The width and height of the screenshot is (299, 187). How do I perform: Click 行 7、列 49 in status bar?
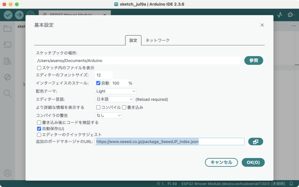pos(167,184)
